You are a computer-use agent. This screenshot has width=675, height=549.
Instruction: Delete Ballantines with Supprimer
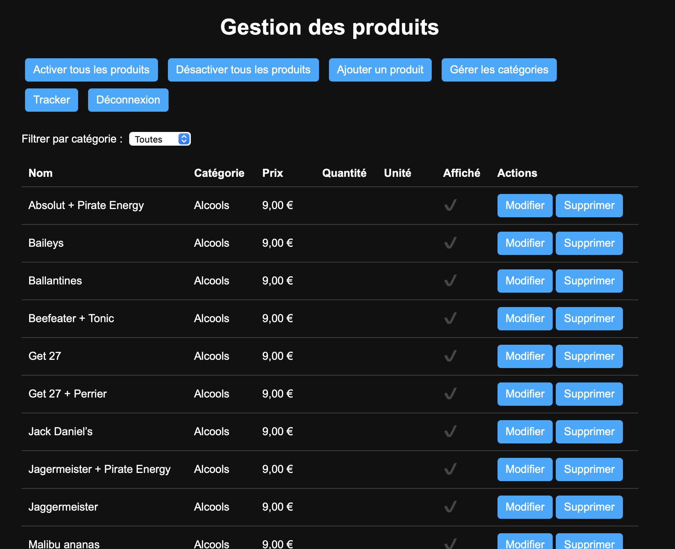589,281
